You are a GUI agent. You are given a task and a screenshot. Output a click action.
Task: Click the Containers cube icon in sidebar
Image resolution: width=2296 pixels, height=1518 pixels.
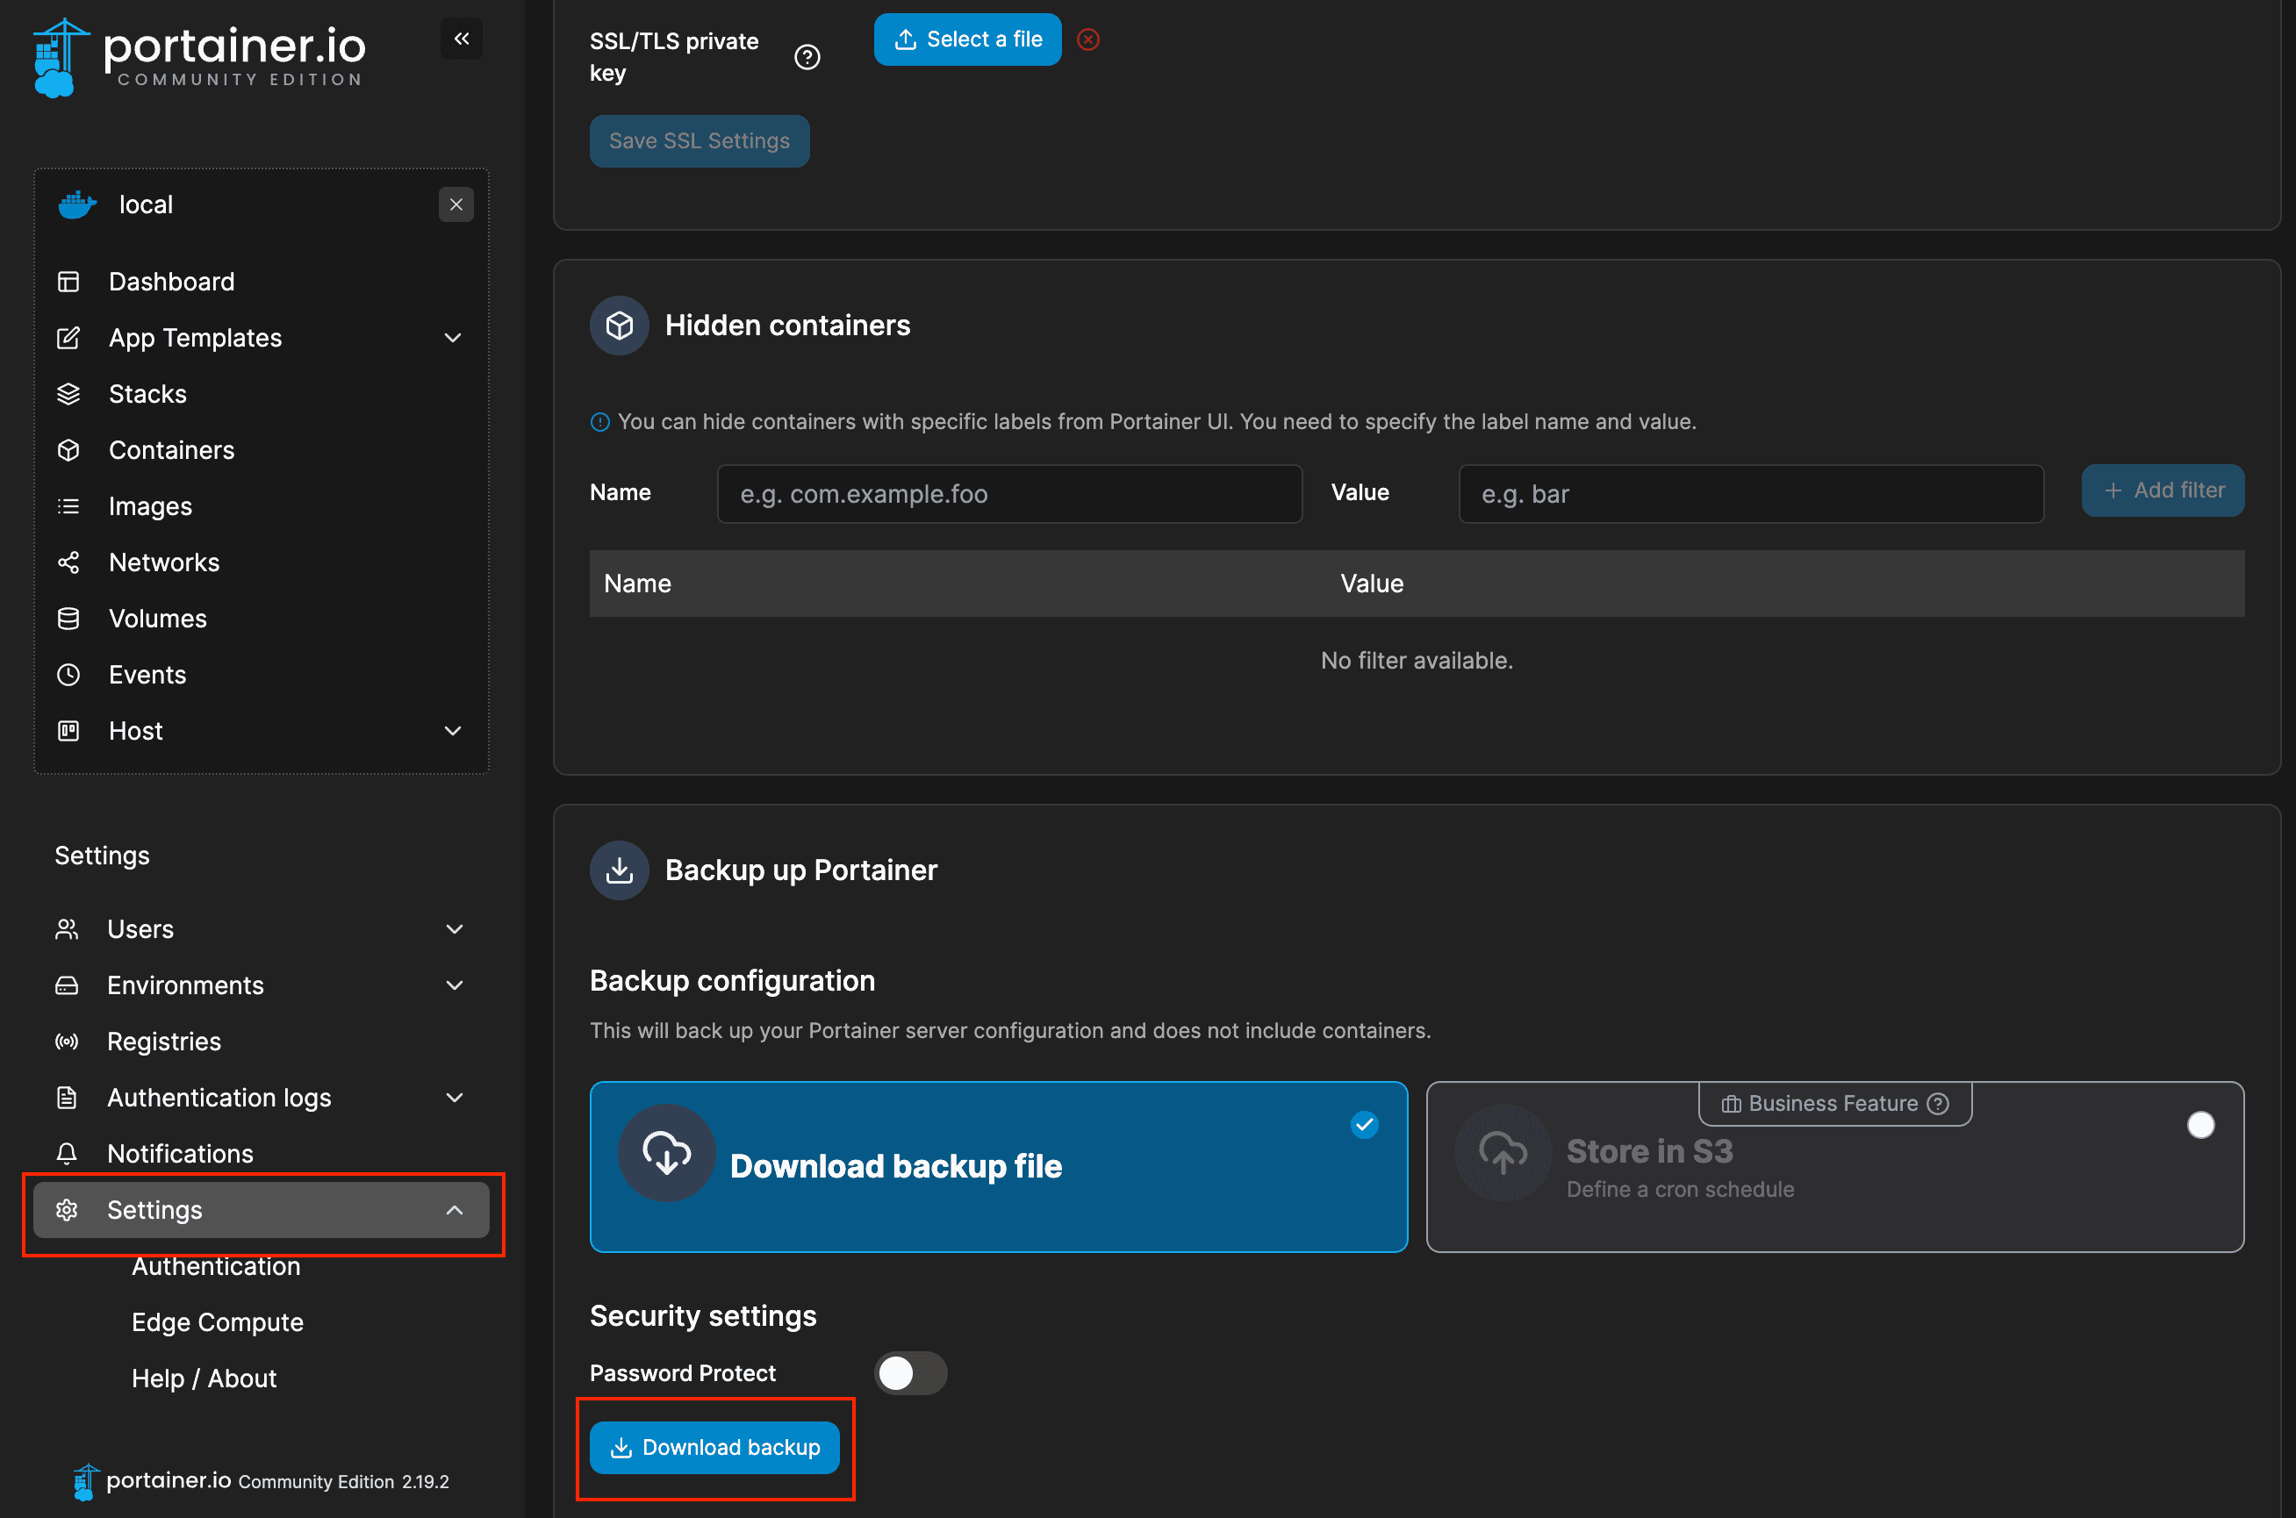pyautogui.click(x=68, y=450)
